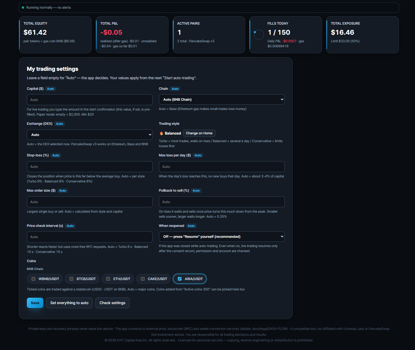Click the Auto badge next to When reopened

pos(191,226)
